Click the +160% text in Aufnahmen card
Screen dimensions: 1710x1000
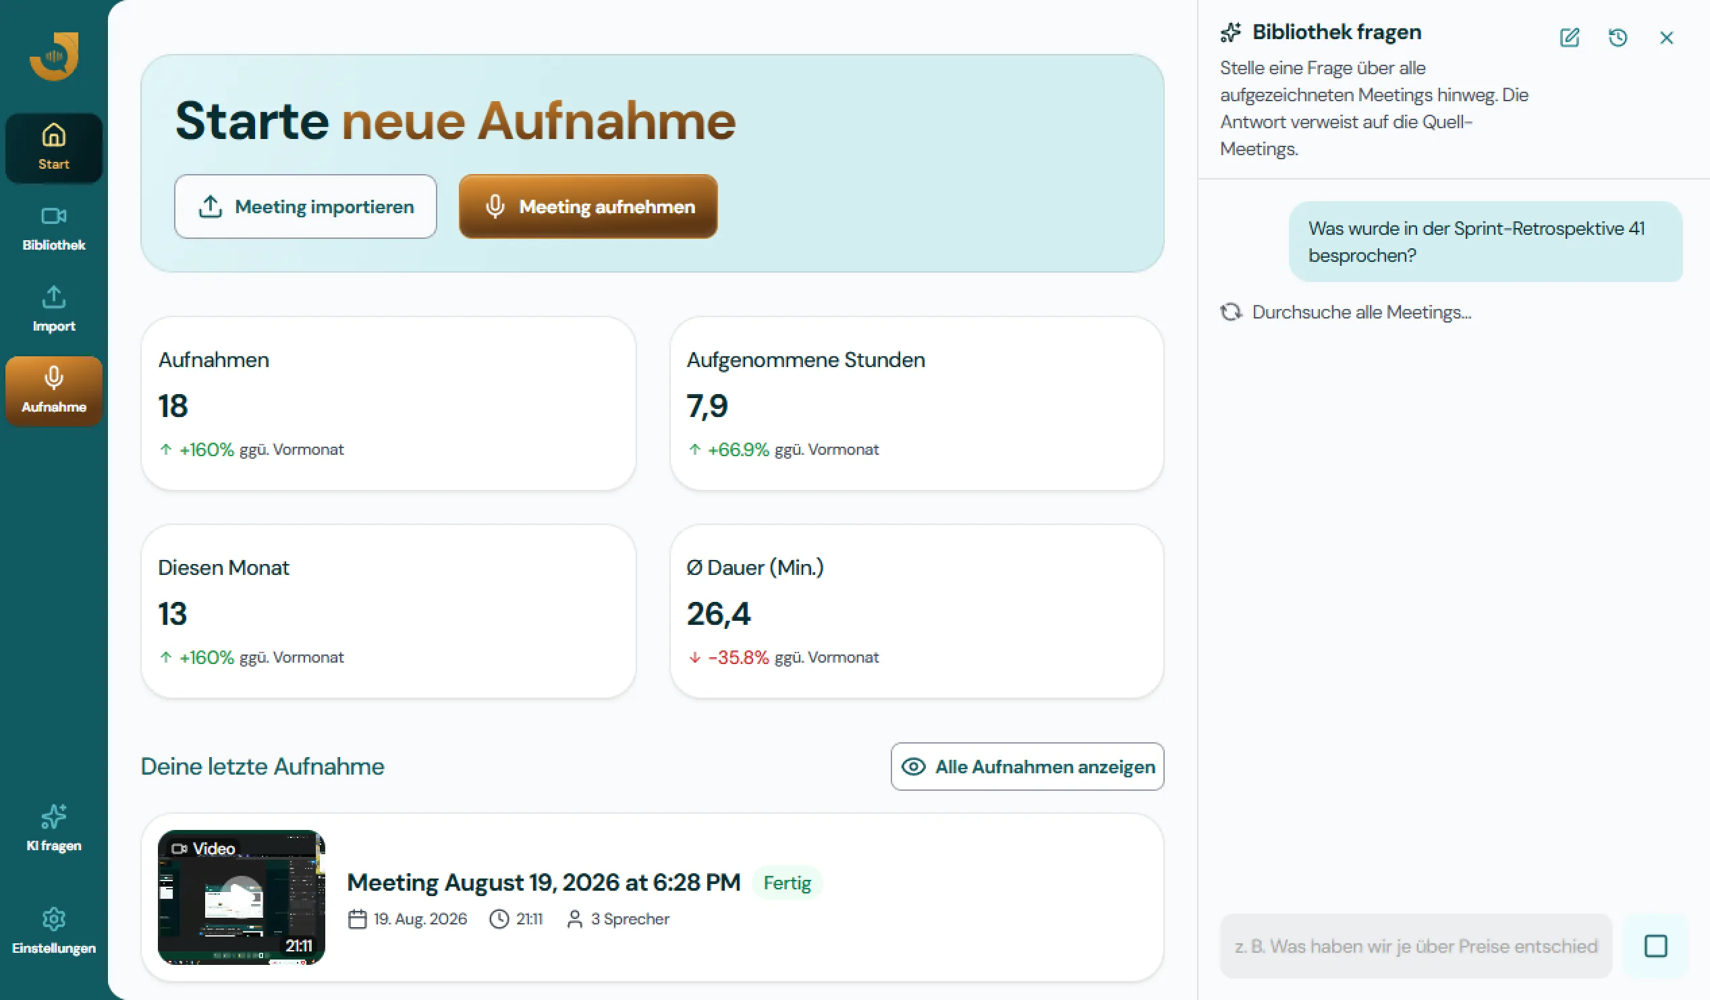coord(206,449)
